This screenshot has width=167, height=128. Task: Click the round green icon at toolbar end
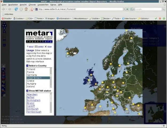164,18
